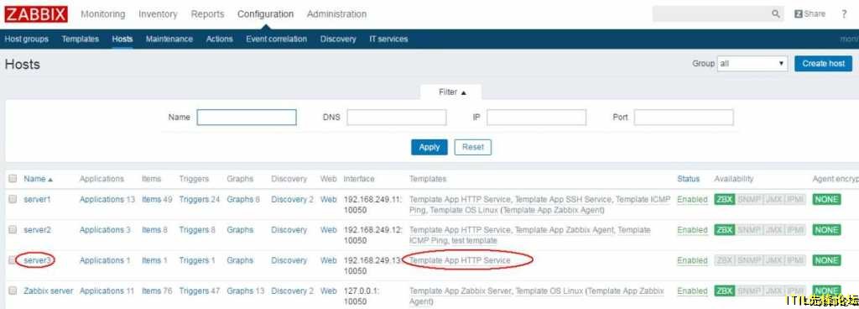Sort by the Status column header

(688, 179)
